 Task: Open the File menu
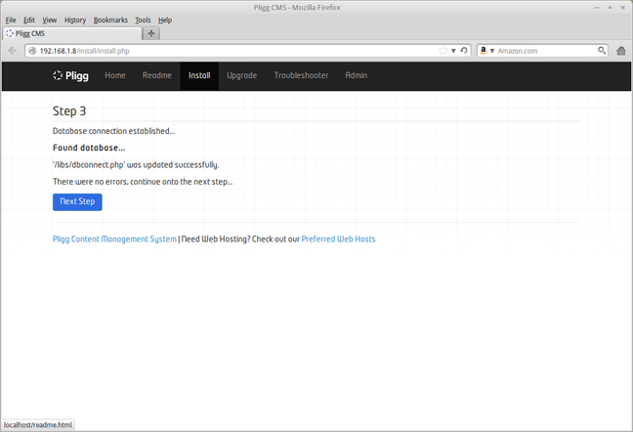pyautogui.click(x=11, y=21)
